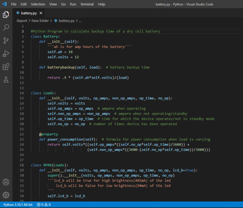Open the Explorer view in activity bar
Screen dimensions: 243x208
(x=6, y=15)
